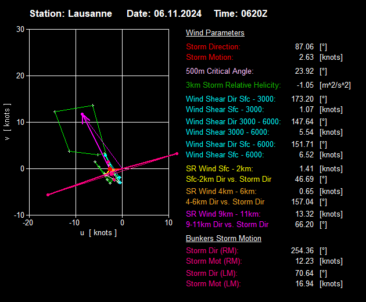Image resolution: width=366 pixels, height=302 pixels.
Task: Click the value 254.36
Action: tap(303, 251)
